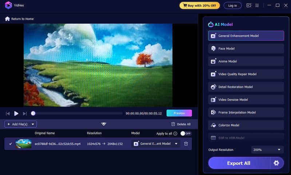Play the video preview
This screenshot has width=291, height=175.
[16, 113]
